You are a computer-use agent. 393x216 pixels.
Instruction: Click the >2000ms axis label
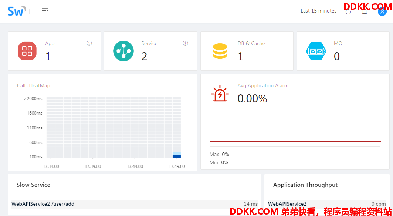pyautogui.click(x=33, y=99)
